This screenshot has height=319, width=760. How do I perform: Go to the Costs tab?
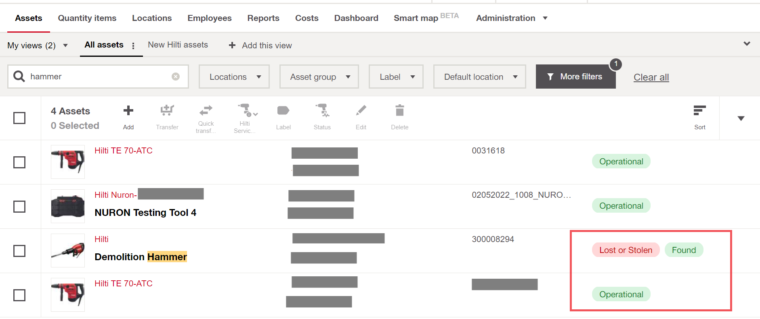(x=307, y=18)
